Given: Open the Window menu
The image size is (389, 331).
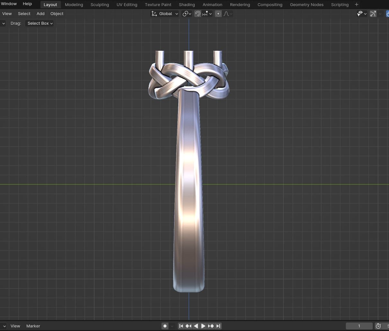Looking at the screenshot, I should click(9, 4).
